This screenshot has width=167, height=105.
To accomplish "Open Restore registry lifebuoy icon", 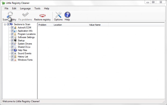I will tap(43, 16).
